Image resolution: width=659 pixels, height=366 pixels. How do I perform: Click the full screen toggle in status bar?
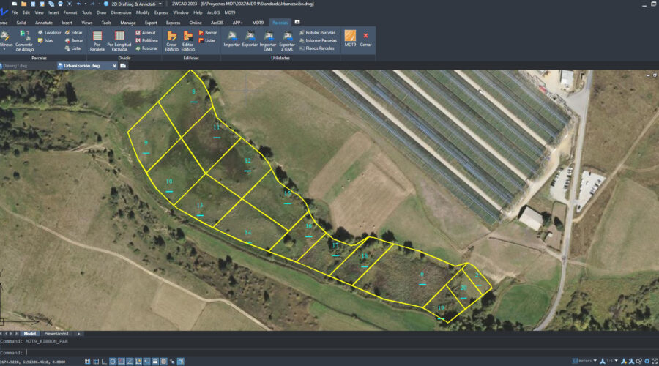click(655, 361)
